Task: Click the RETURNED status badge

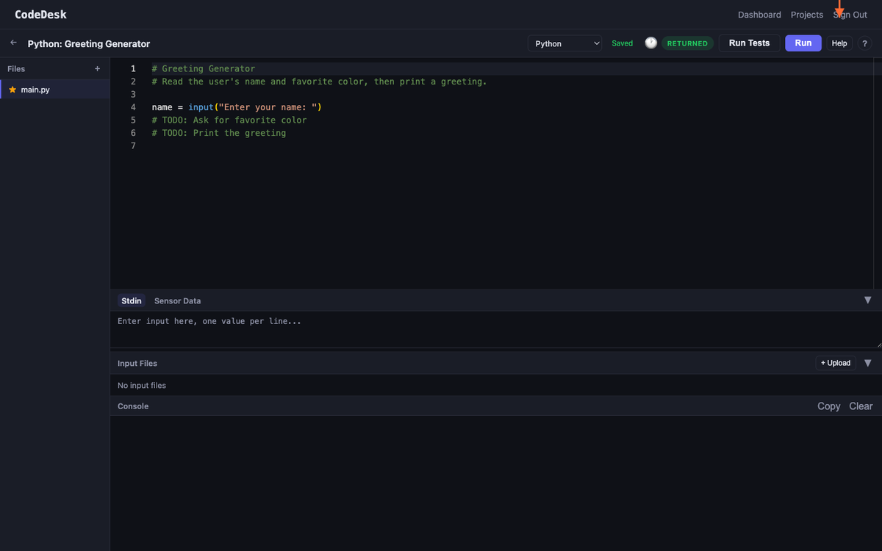Action: pyautogui.click(x=687, y=43)
